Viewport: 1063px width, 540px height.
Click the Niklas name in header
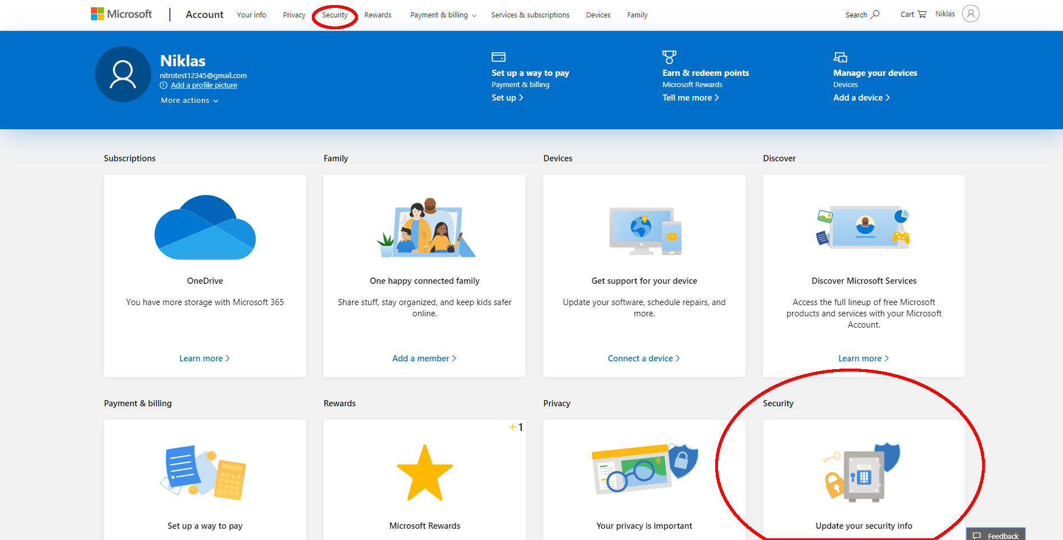945,14
